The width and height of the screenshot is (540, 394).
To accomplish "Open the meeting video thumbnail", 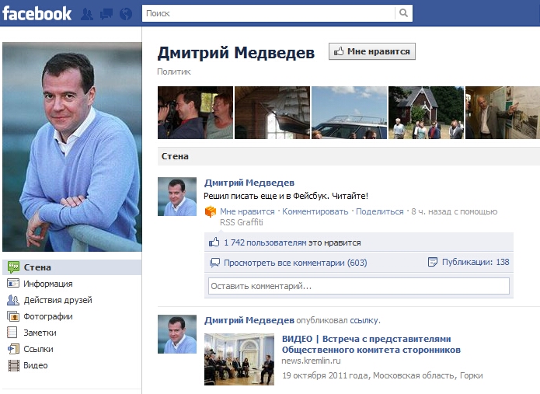I will (239, 359).
